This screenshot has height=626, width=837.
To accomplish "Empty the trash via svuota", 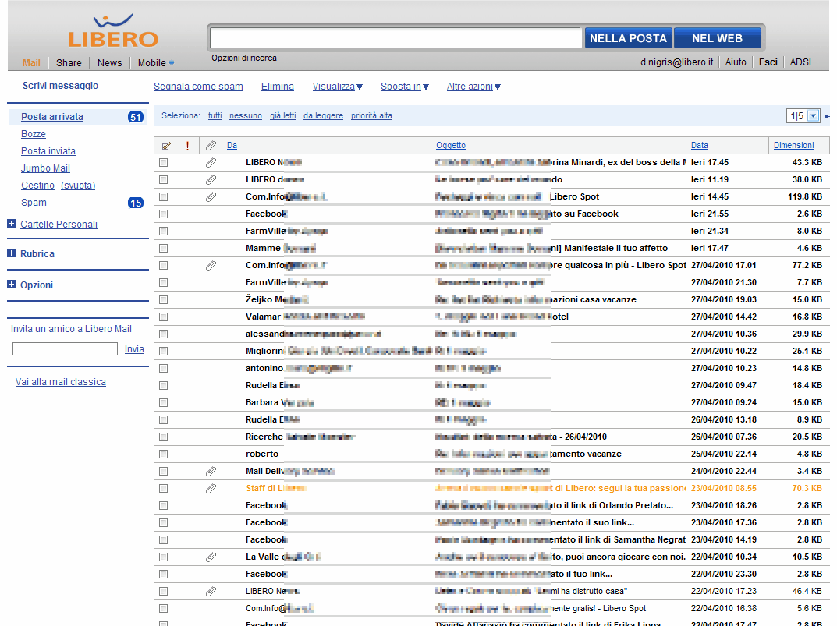I will click(78, 186).
